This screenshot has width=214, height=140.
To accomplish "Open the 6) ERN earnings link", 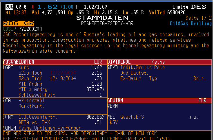I will (113, 106).
